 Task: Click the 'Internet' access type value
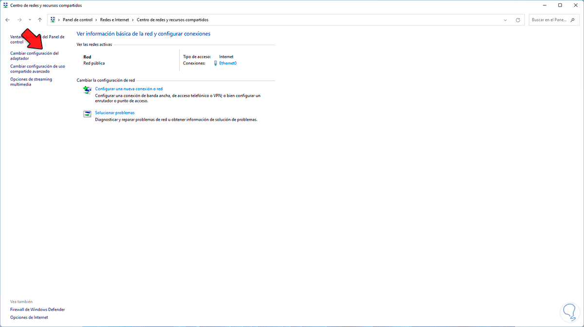226,57
